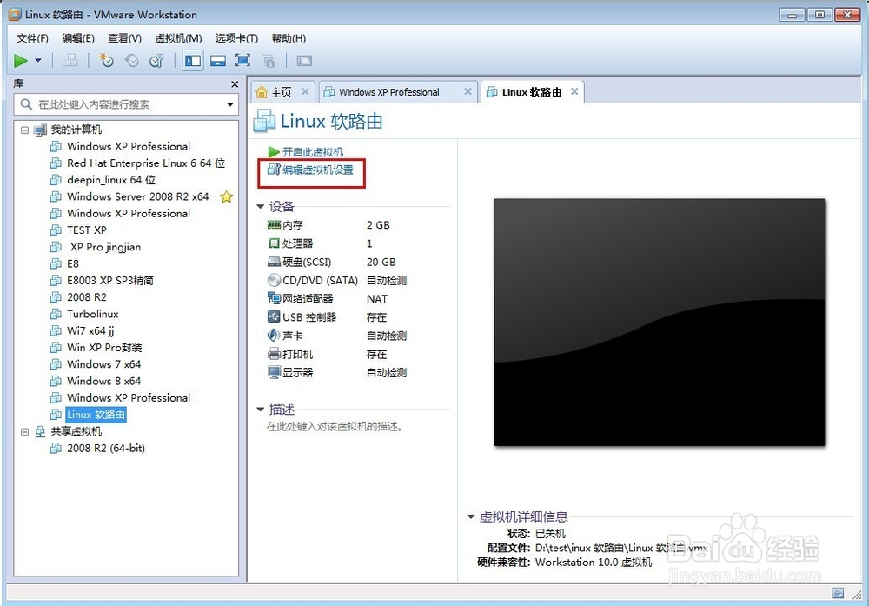This screenshot has width=869, height=606.
Task: Click the green power-on play toolbar button
Action: pyautogui.click(x=21, y=61)
